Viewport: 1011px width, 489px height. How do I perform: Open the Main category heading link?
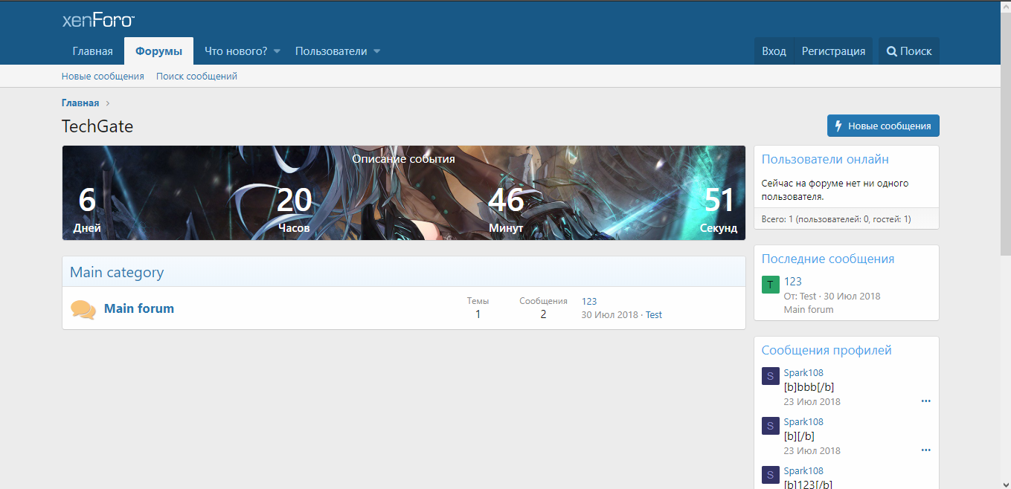117,272
